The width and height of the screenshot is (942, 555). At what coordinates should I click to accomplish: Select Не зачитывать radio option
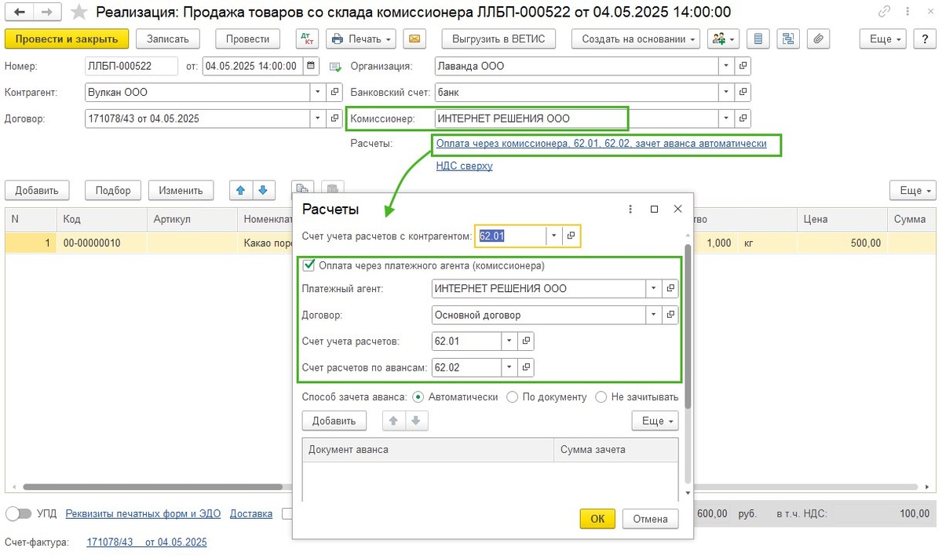601,397
